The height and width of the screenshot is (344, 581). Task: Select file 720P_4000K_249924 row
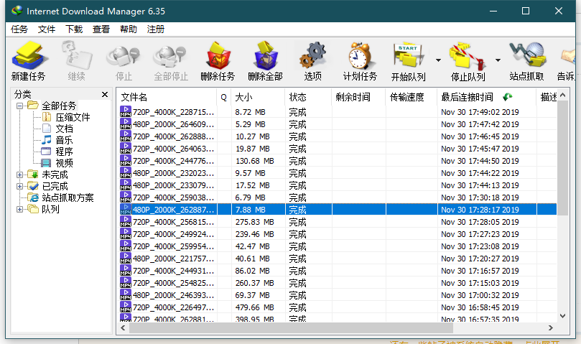pyautogui.click(x=337, y=234)
